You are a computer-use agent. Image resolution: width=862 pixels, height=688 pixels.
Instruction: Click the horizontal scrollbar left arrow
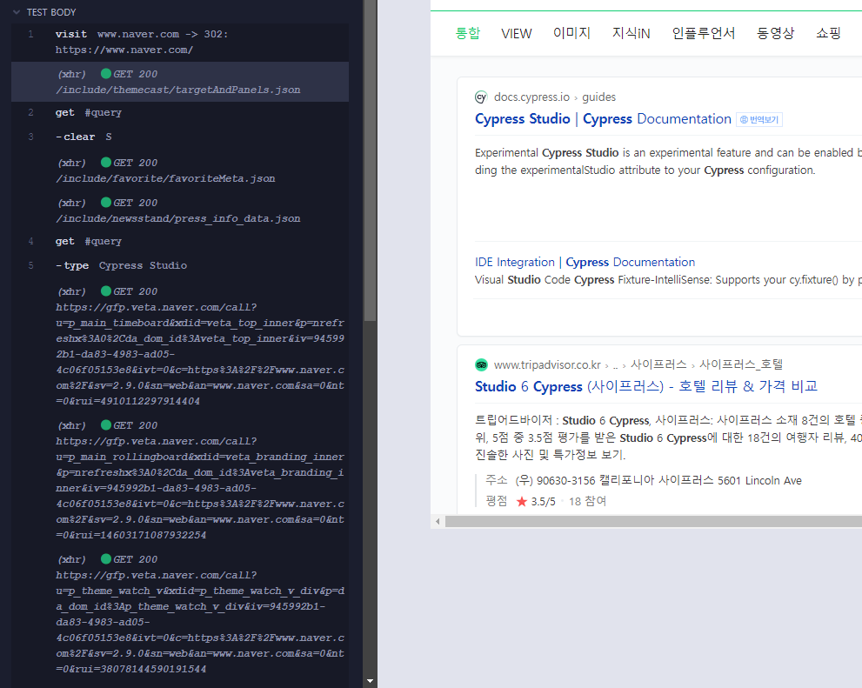[438, 522]
